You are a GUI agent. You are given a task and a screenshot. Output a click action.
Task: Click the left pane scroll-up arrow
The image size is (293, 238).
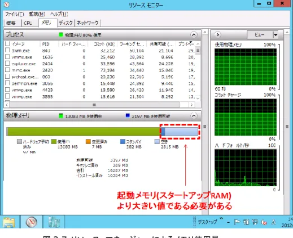(x=205, y=32)
